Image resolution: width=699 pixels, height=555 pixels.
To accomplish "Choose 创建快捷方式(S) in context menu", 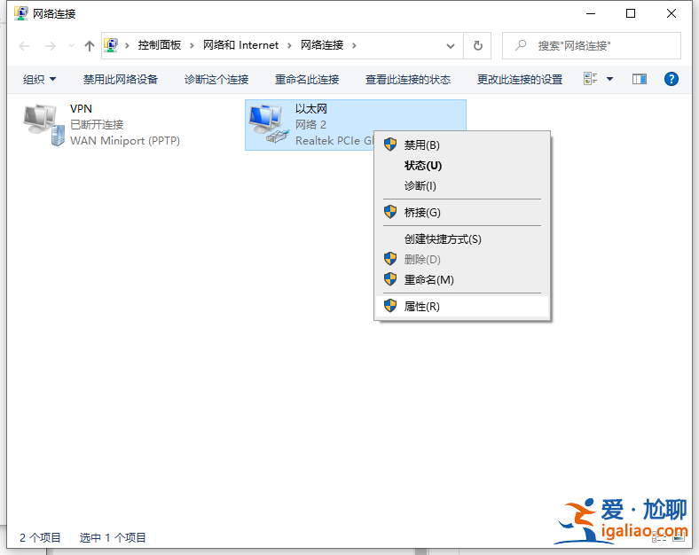I will (462, 239).
